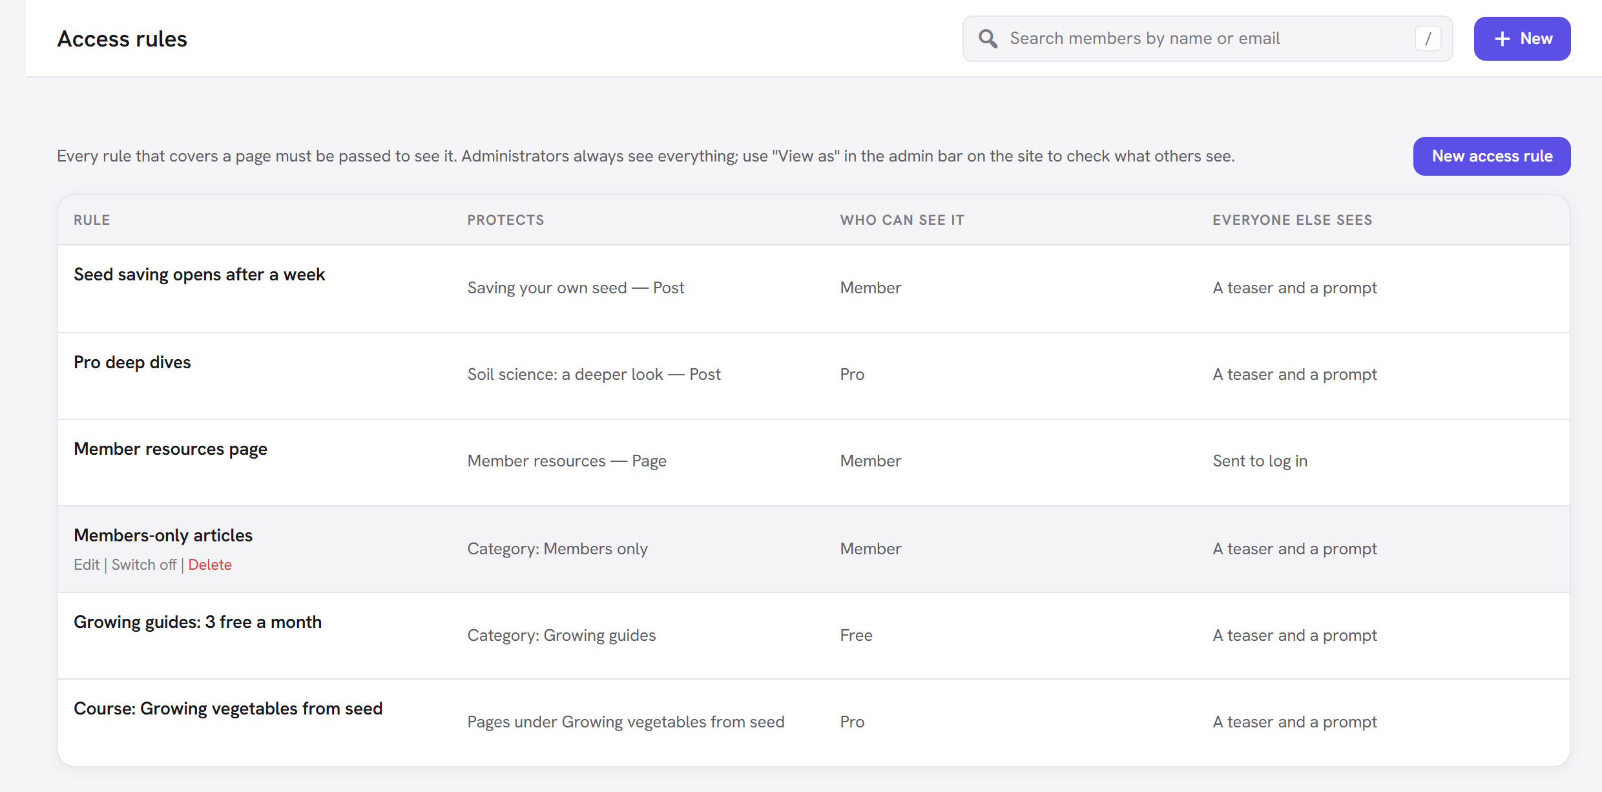Delete the Members-only articles rule
Screen dimensions: 1602x792
pos(210,565)
